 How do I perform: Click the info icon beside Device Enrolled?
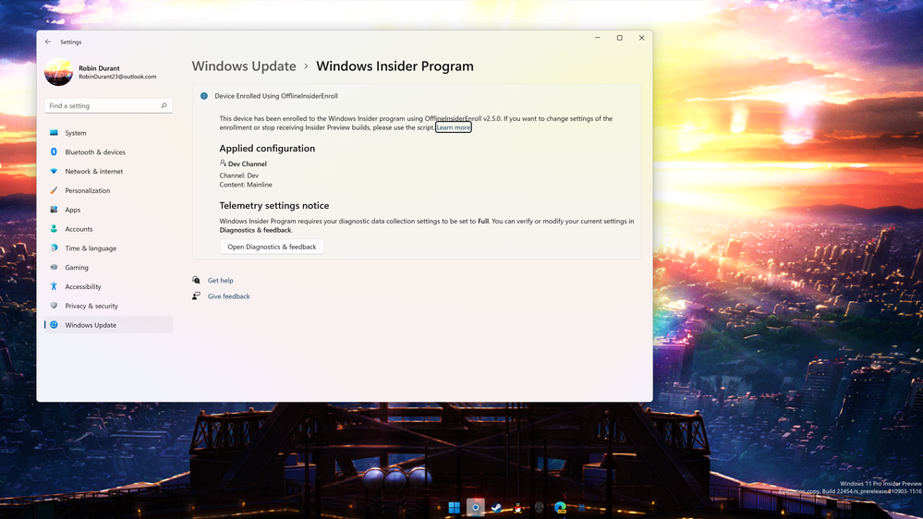[203, 96]
